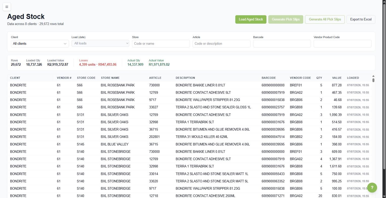386x198 pixels.
Task: Click the table scrollbar up arrow
Action: (x=373, y=76)
